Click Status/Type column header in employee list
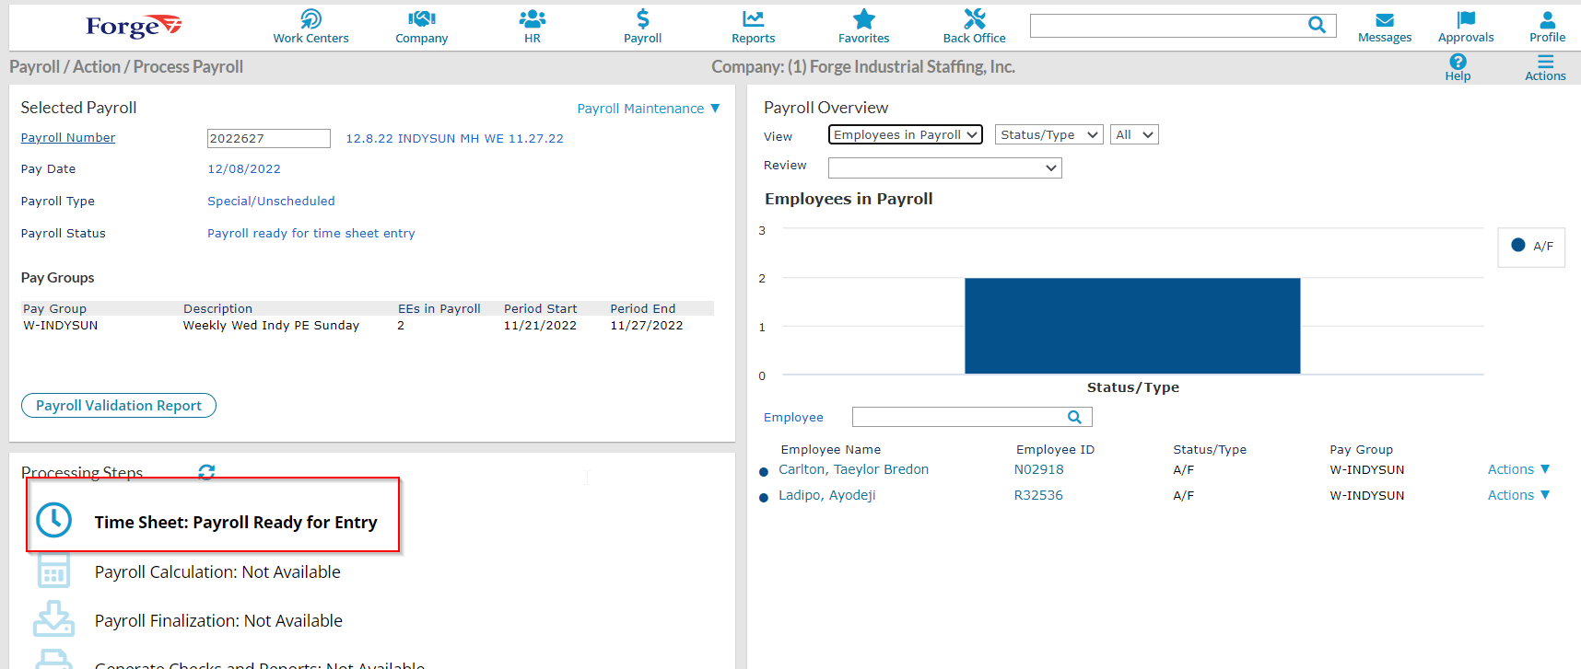This screenshot has height=669, width=1581. pos(1210,449)
